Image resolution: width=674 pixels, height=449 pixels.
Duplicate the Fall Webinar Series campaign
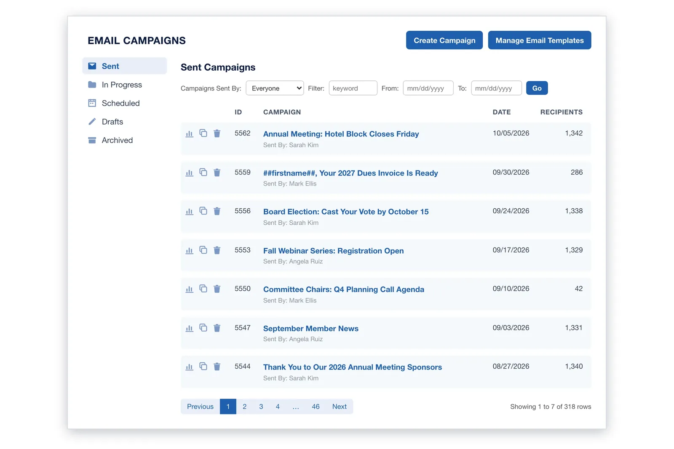[203, 250]
